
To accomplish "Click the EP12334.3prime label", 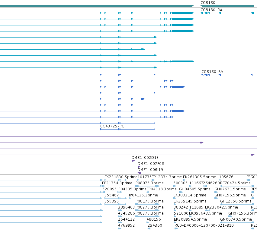I will point(166,177).
